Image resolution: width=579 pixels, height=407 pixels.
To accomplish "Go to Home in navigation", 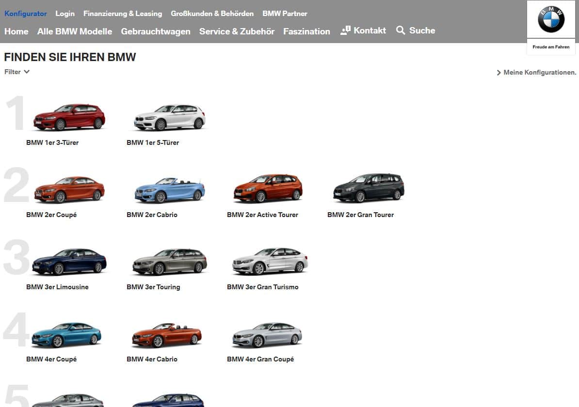I will click(x=16, y=31).
